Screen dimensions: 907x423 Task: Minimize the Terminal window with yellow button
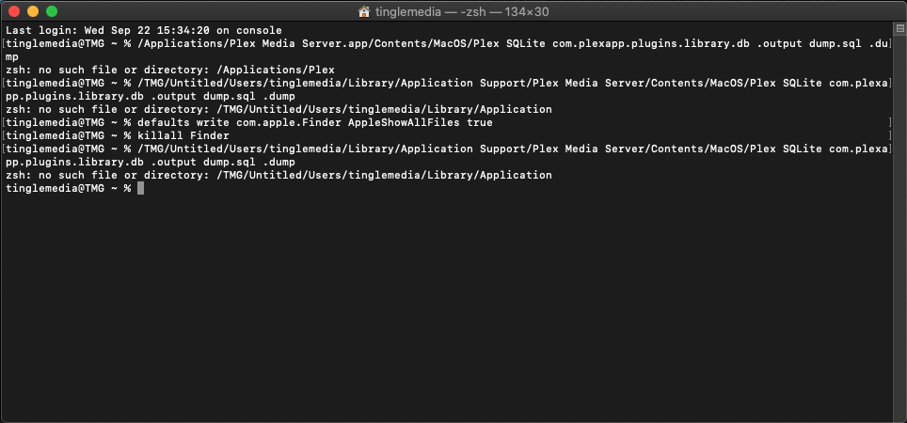pos(32,11)
